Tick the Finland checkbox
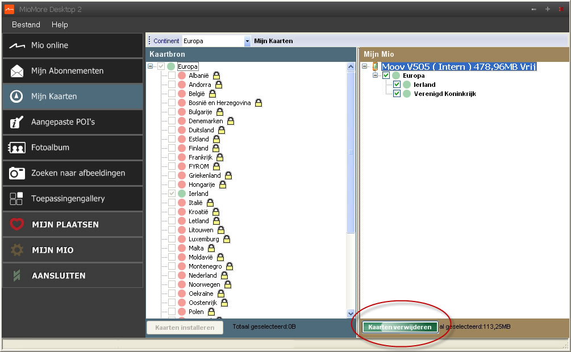Image resolution: width=571 pixels, height=352 pixels. [172, 148]
